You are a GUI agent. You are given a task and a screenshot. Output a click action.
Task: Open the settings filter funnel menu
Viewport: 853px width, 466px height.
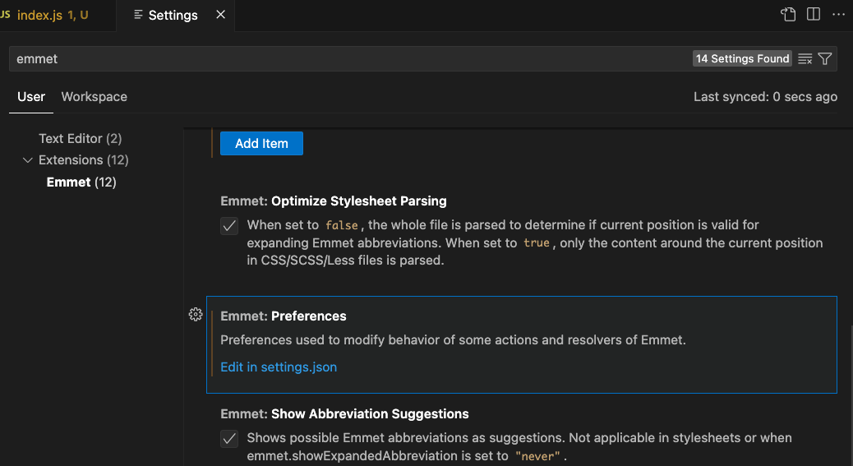[x=825, y=58]
